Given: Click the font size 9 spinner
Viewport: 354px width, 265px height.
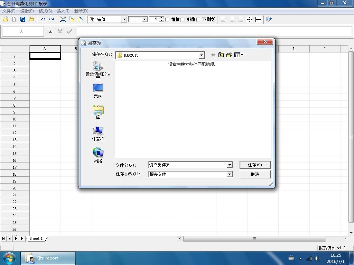Looking at the screenshot, I should click(x=161, y=19).
